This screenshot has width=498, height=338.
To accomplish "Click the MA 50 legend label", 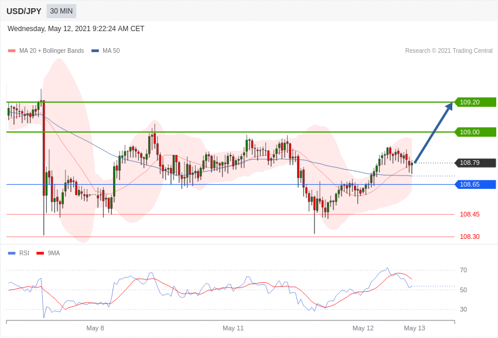I will (111, 50).
